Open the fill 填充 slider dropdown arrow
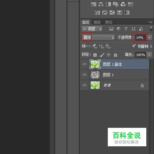This screenshot has height=154, width=154. tap(149, 55)
